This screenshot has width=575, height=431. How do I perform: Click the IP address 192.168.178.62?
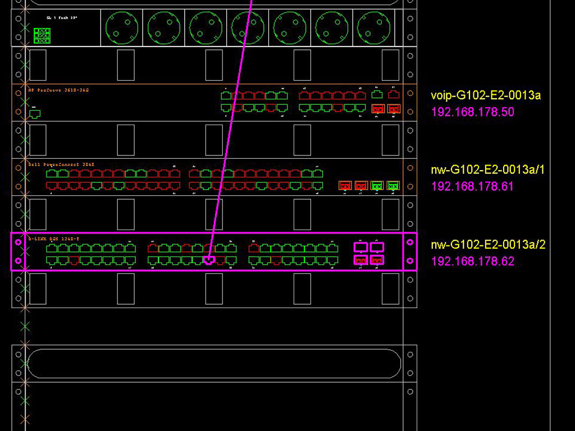point(473,261)
